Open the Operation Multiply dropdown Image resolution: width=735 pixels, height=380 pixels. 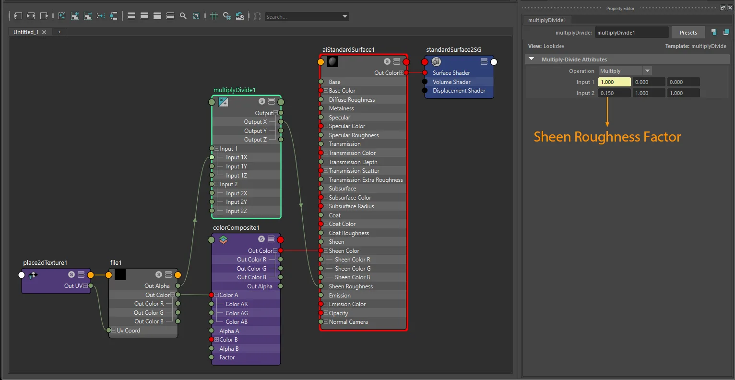click(x=647, y=71)
